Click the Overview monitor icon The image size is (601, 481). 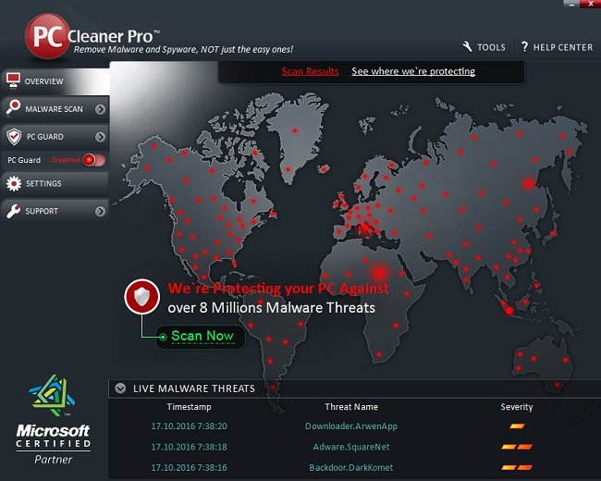(13, 80)
